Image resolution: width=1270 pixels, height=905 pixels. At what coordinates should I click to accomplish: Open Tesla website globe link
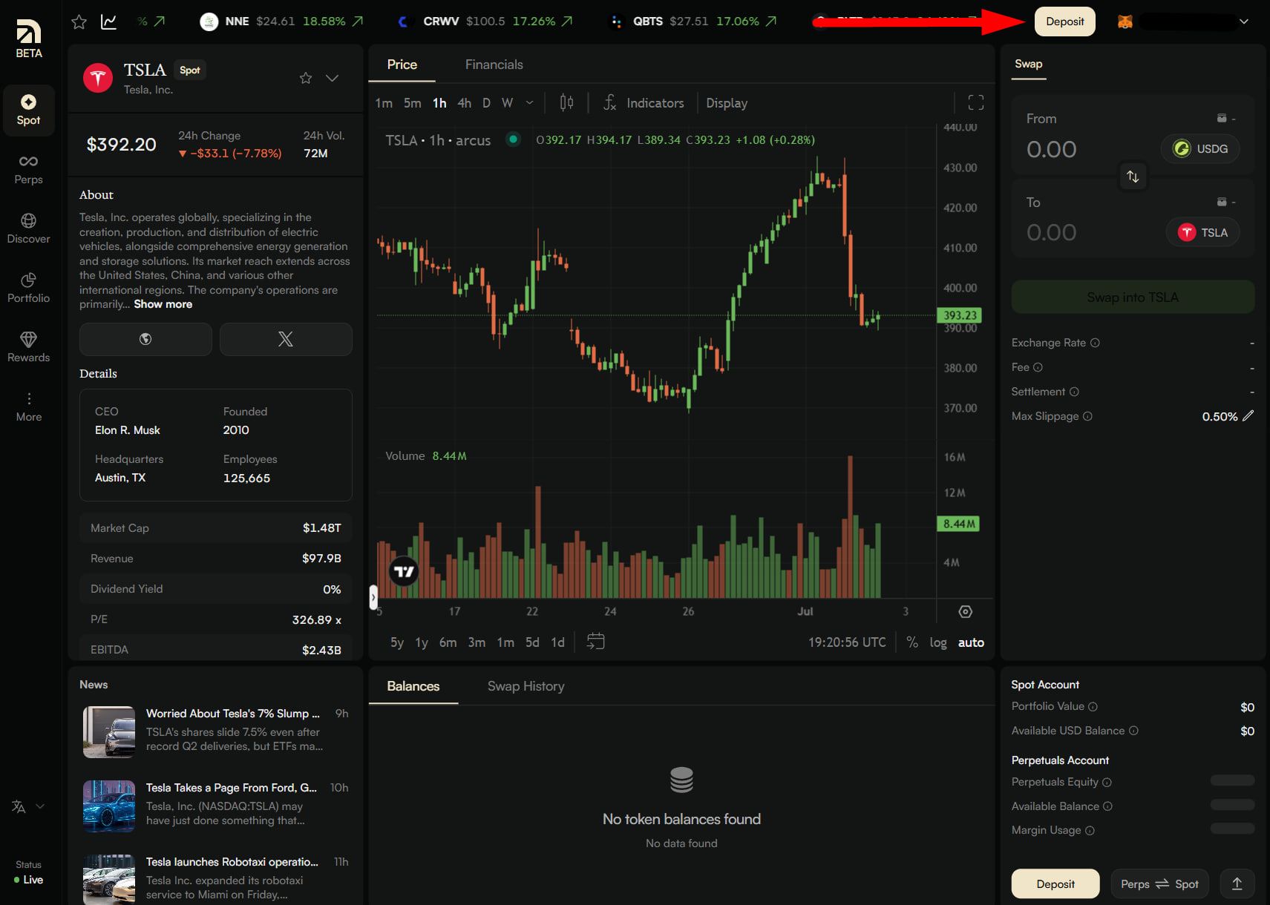(145, 339)
